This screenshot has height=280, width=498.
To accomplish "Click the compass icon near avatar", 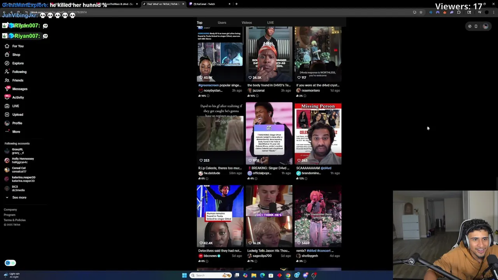I will [x=470, y=26].
